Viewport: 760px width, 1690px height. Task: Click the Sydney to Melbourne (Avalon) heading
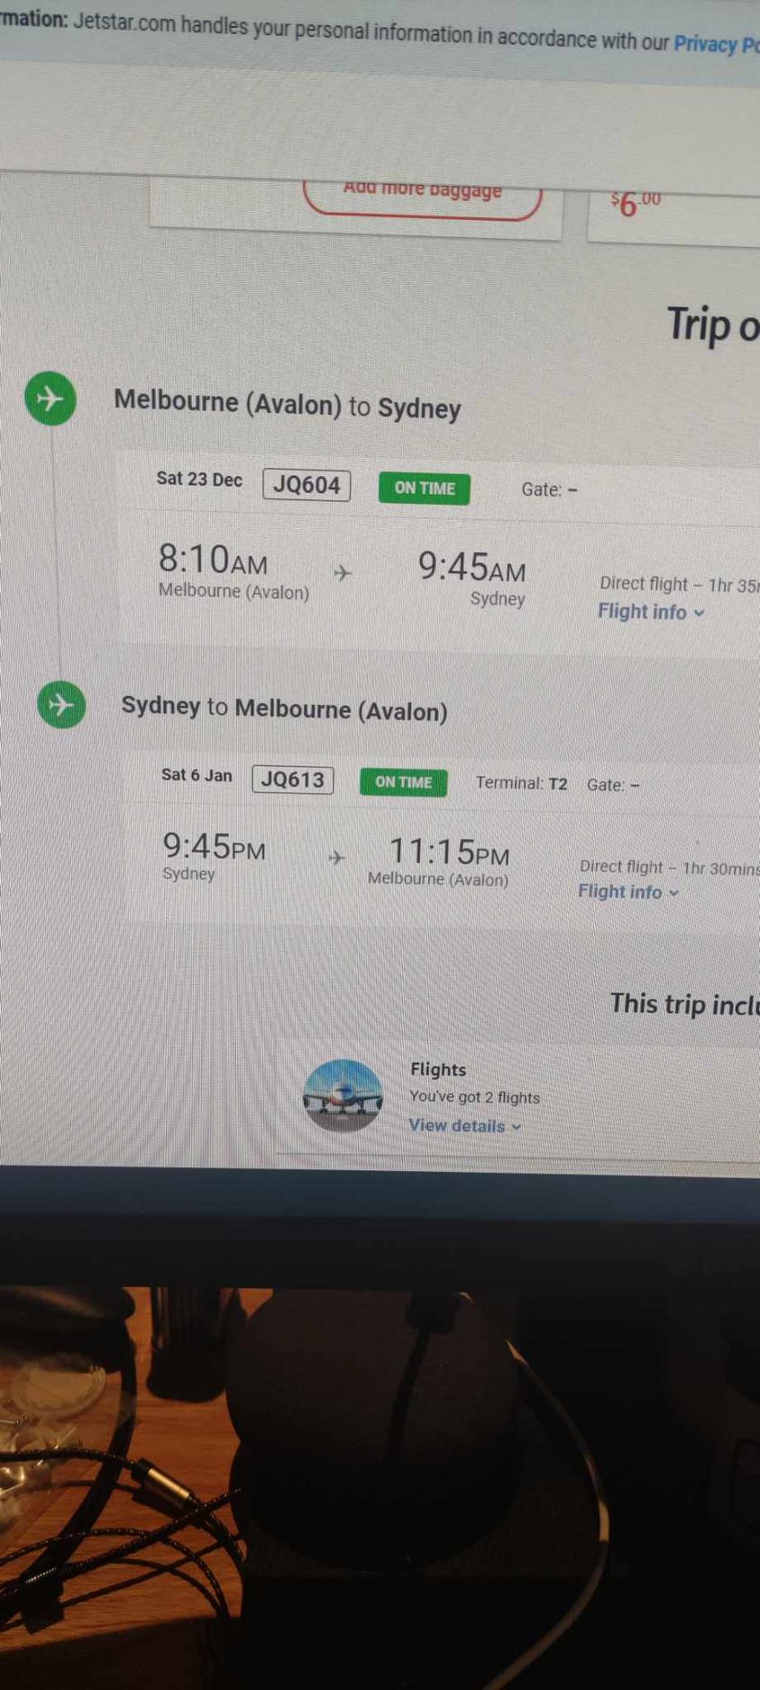284,708
